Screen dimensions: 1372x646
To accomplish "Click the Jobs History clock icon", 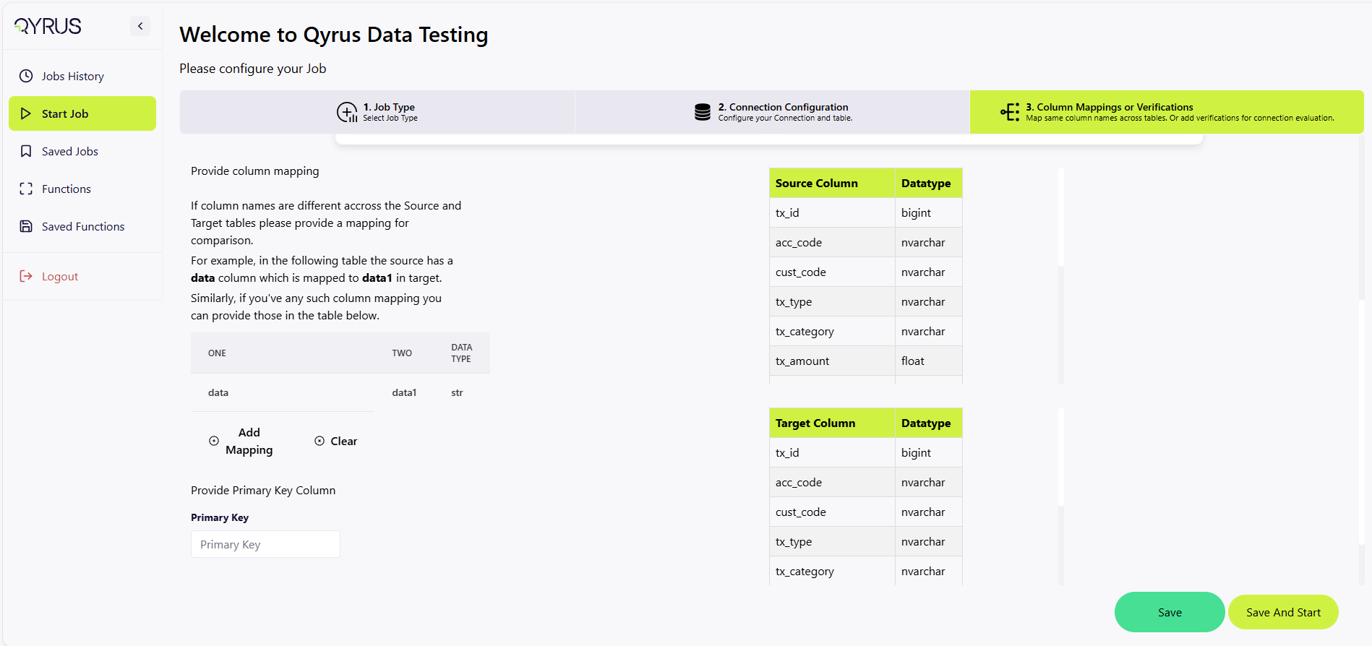I will (x=26, y=76).
